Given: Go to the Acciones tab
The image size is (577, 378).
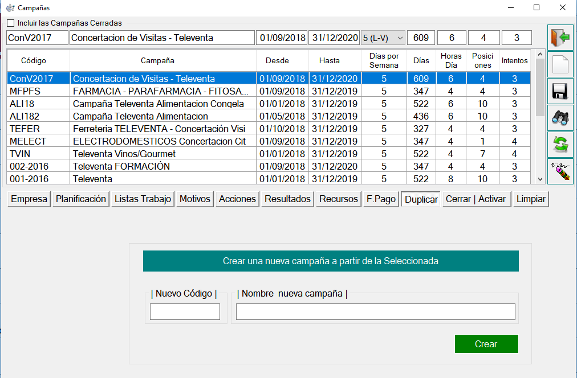Looking at the screenshot, I should 237,199.
